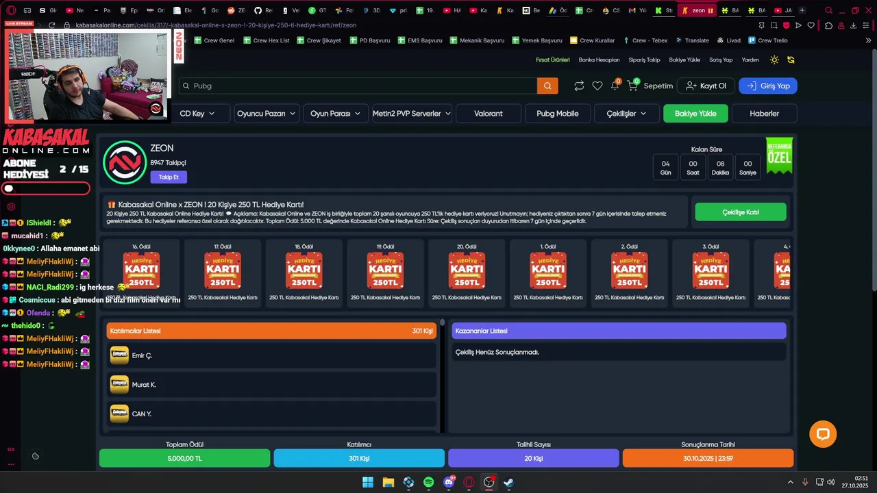Open the Crew Trello bookmark

(768, 40)
